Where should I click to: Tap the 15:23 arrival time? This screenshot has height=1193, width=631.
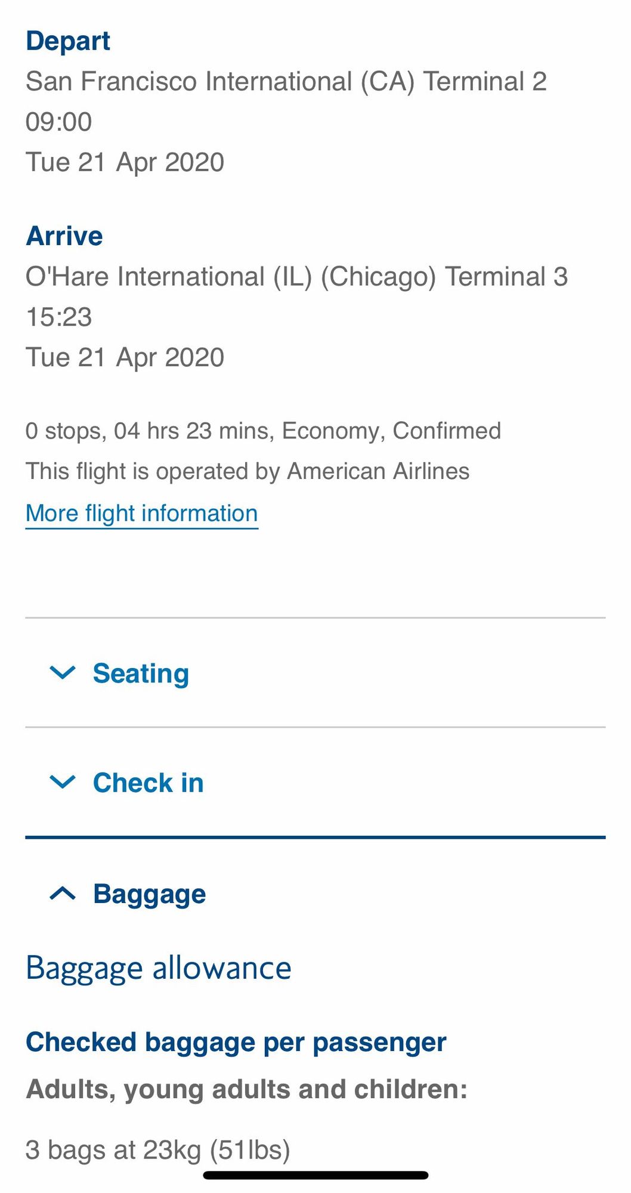tap(59, 317)
